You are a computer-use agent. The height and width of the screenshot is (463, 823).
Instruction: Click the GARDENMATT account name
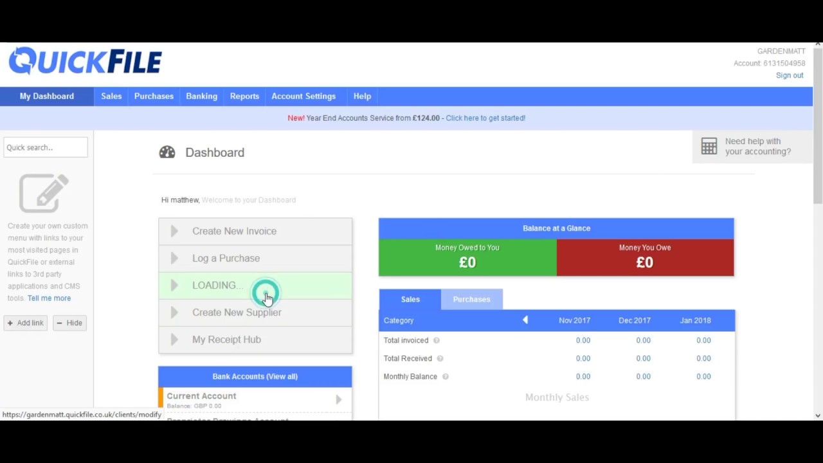781,51
